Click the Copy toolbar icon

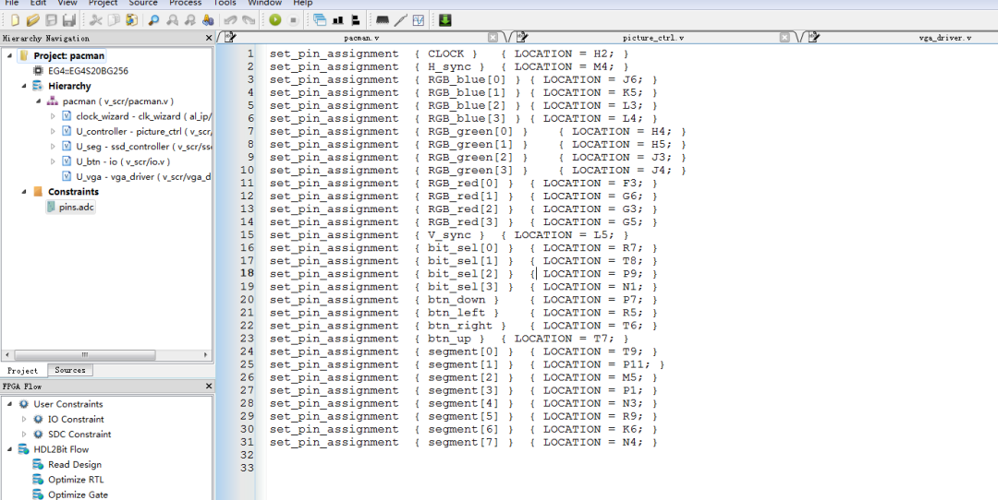click(114, 20)
